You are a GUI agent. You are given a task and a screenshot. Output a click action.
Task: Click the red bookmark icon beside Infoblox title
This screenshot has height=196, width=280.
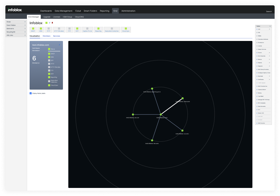coord(52,23)
